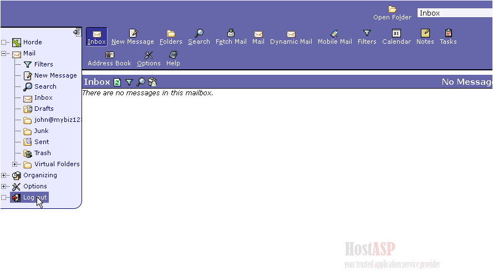Collapse the sidebar with the arrow icon

pyautogui.click(x=77, y=33)
